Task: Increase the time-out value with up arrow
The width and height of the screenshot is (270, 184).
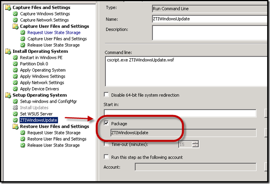Action: pyautogui.click(x=195, y=142)
